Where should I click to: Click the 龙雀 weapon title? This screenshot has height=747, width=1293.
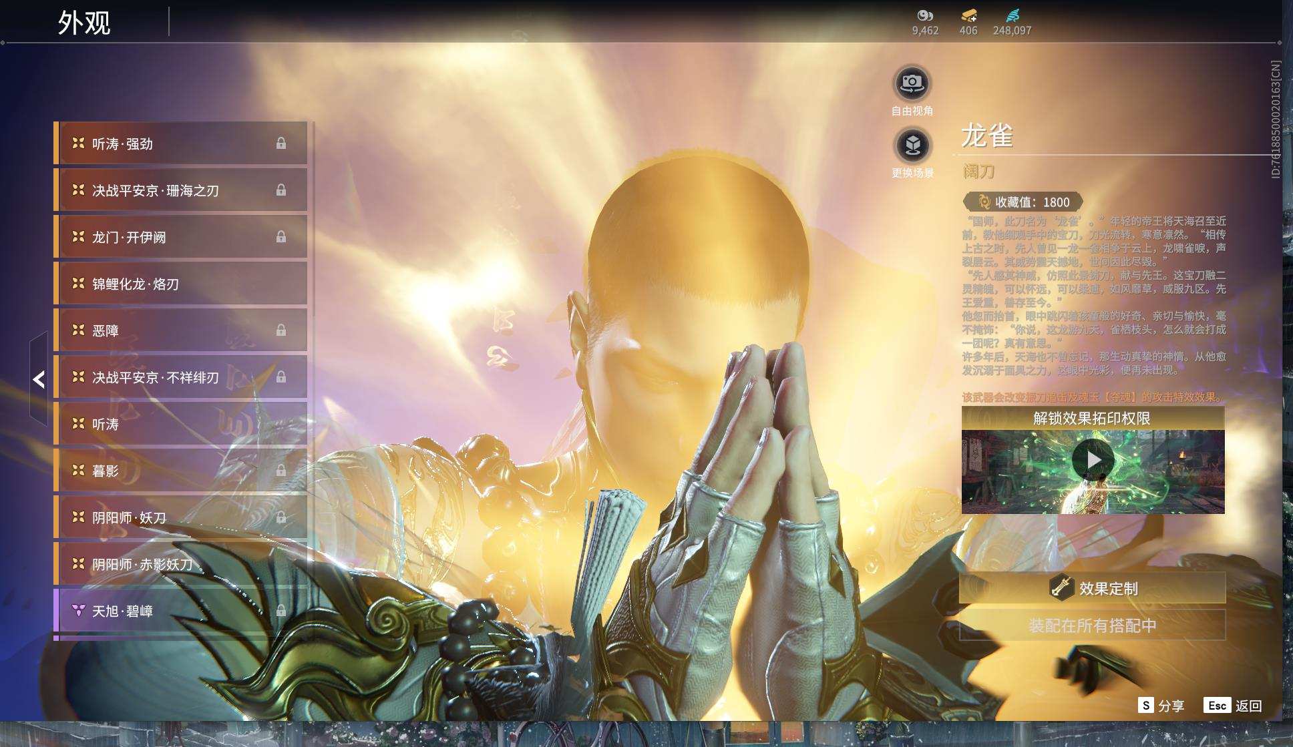pyautogui.click(x=987, y=136)
